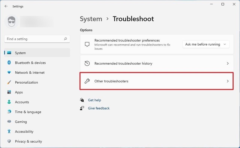Viewport: 240px width, 148px height.
Task: Open Recommended troubleshooter history label
Action: pyautogui.click(x=123, y=63)
